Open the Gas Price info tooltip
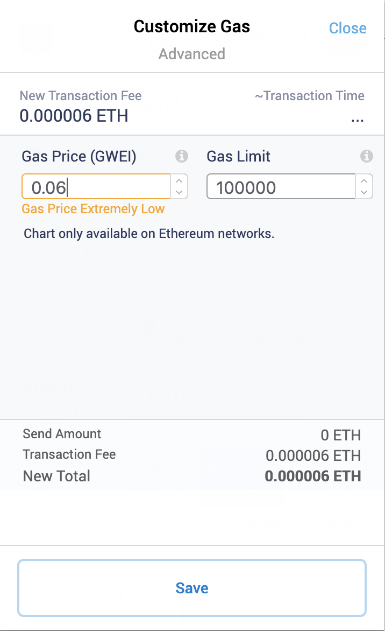Image resolution: width=385 pixels, height=631 pixels. point(182,156)
